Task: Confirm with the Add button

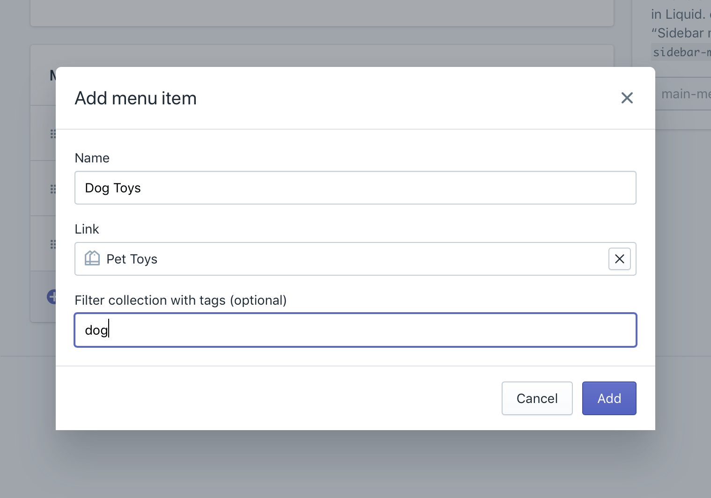Action: point(609,398)
